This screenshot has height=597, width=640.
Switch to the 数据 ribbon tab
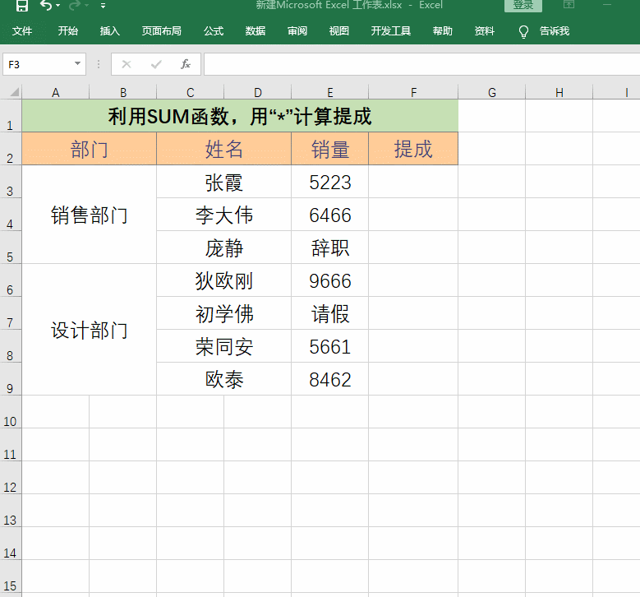(256, 31)
